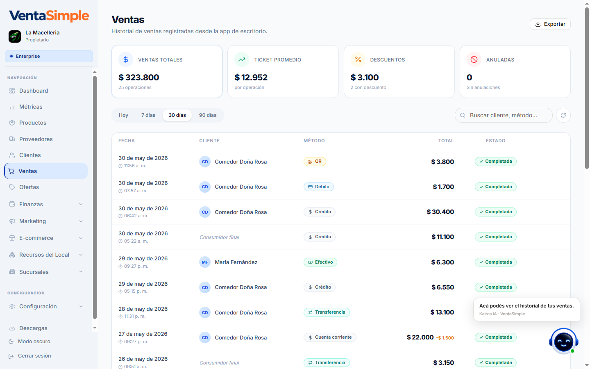Viewport: 590px width, 369px height.
Task: Click the sidebar scrollbar thumb
Action: coord(95,197)
